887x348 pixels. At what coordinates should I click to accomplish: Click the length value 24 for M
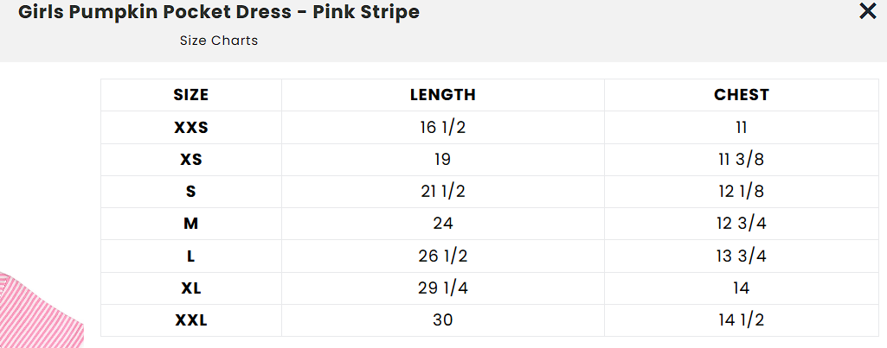point(443,225)
